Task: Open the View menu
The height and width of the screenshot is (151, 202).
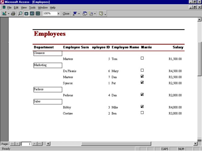Action: [24, 7]
